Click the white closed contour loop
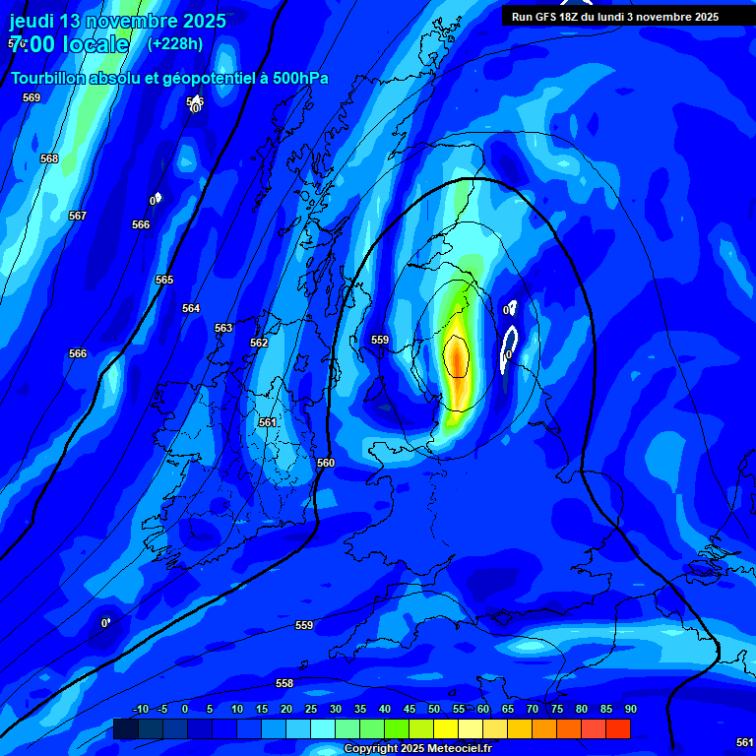 pyautogui.click(x=510, y=348)
